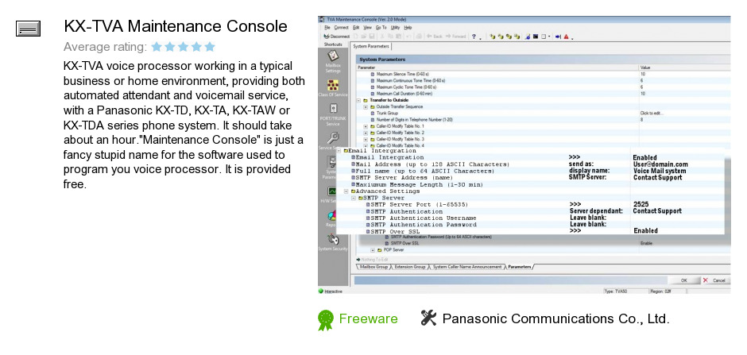This screenshot has height=355, width=747.
Task: Select Maximum Cyclic Tone Time row
Action: click(x=543, y=87)
